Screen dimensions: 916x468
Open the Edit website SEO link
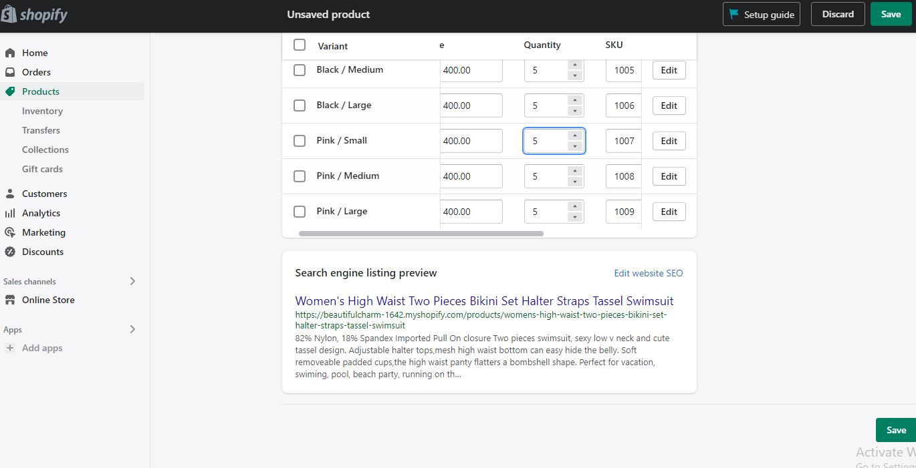[649, 273]
